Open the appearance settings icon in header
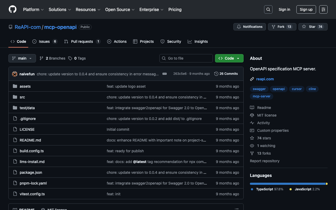This screenshot has height=210, width=336. pyautogui.click(x=323, y=9)
